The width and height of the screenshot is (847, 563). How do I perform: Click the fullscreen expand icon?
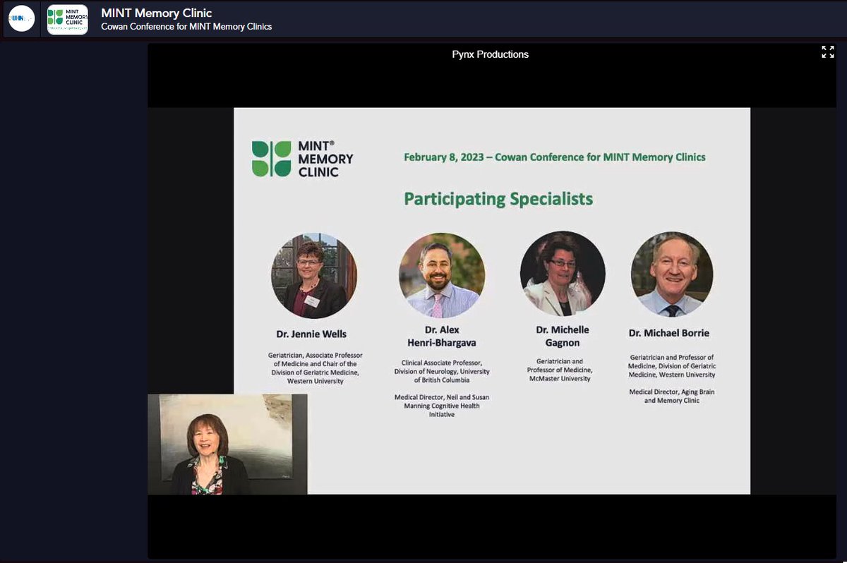[x=827, y=51]
